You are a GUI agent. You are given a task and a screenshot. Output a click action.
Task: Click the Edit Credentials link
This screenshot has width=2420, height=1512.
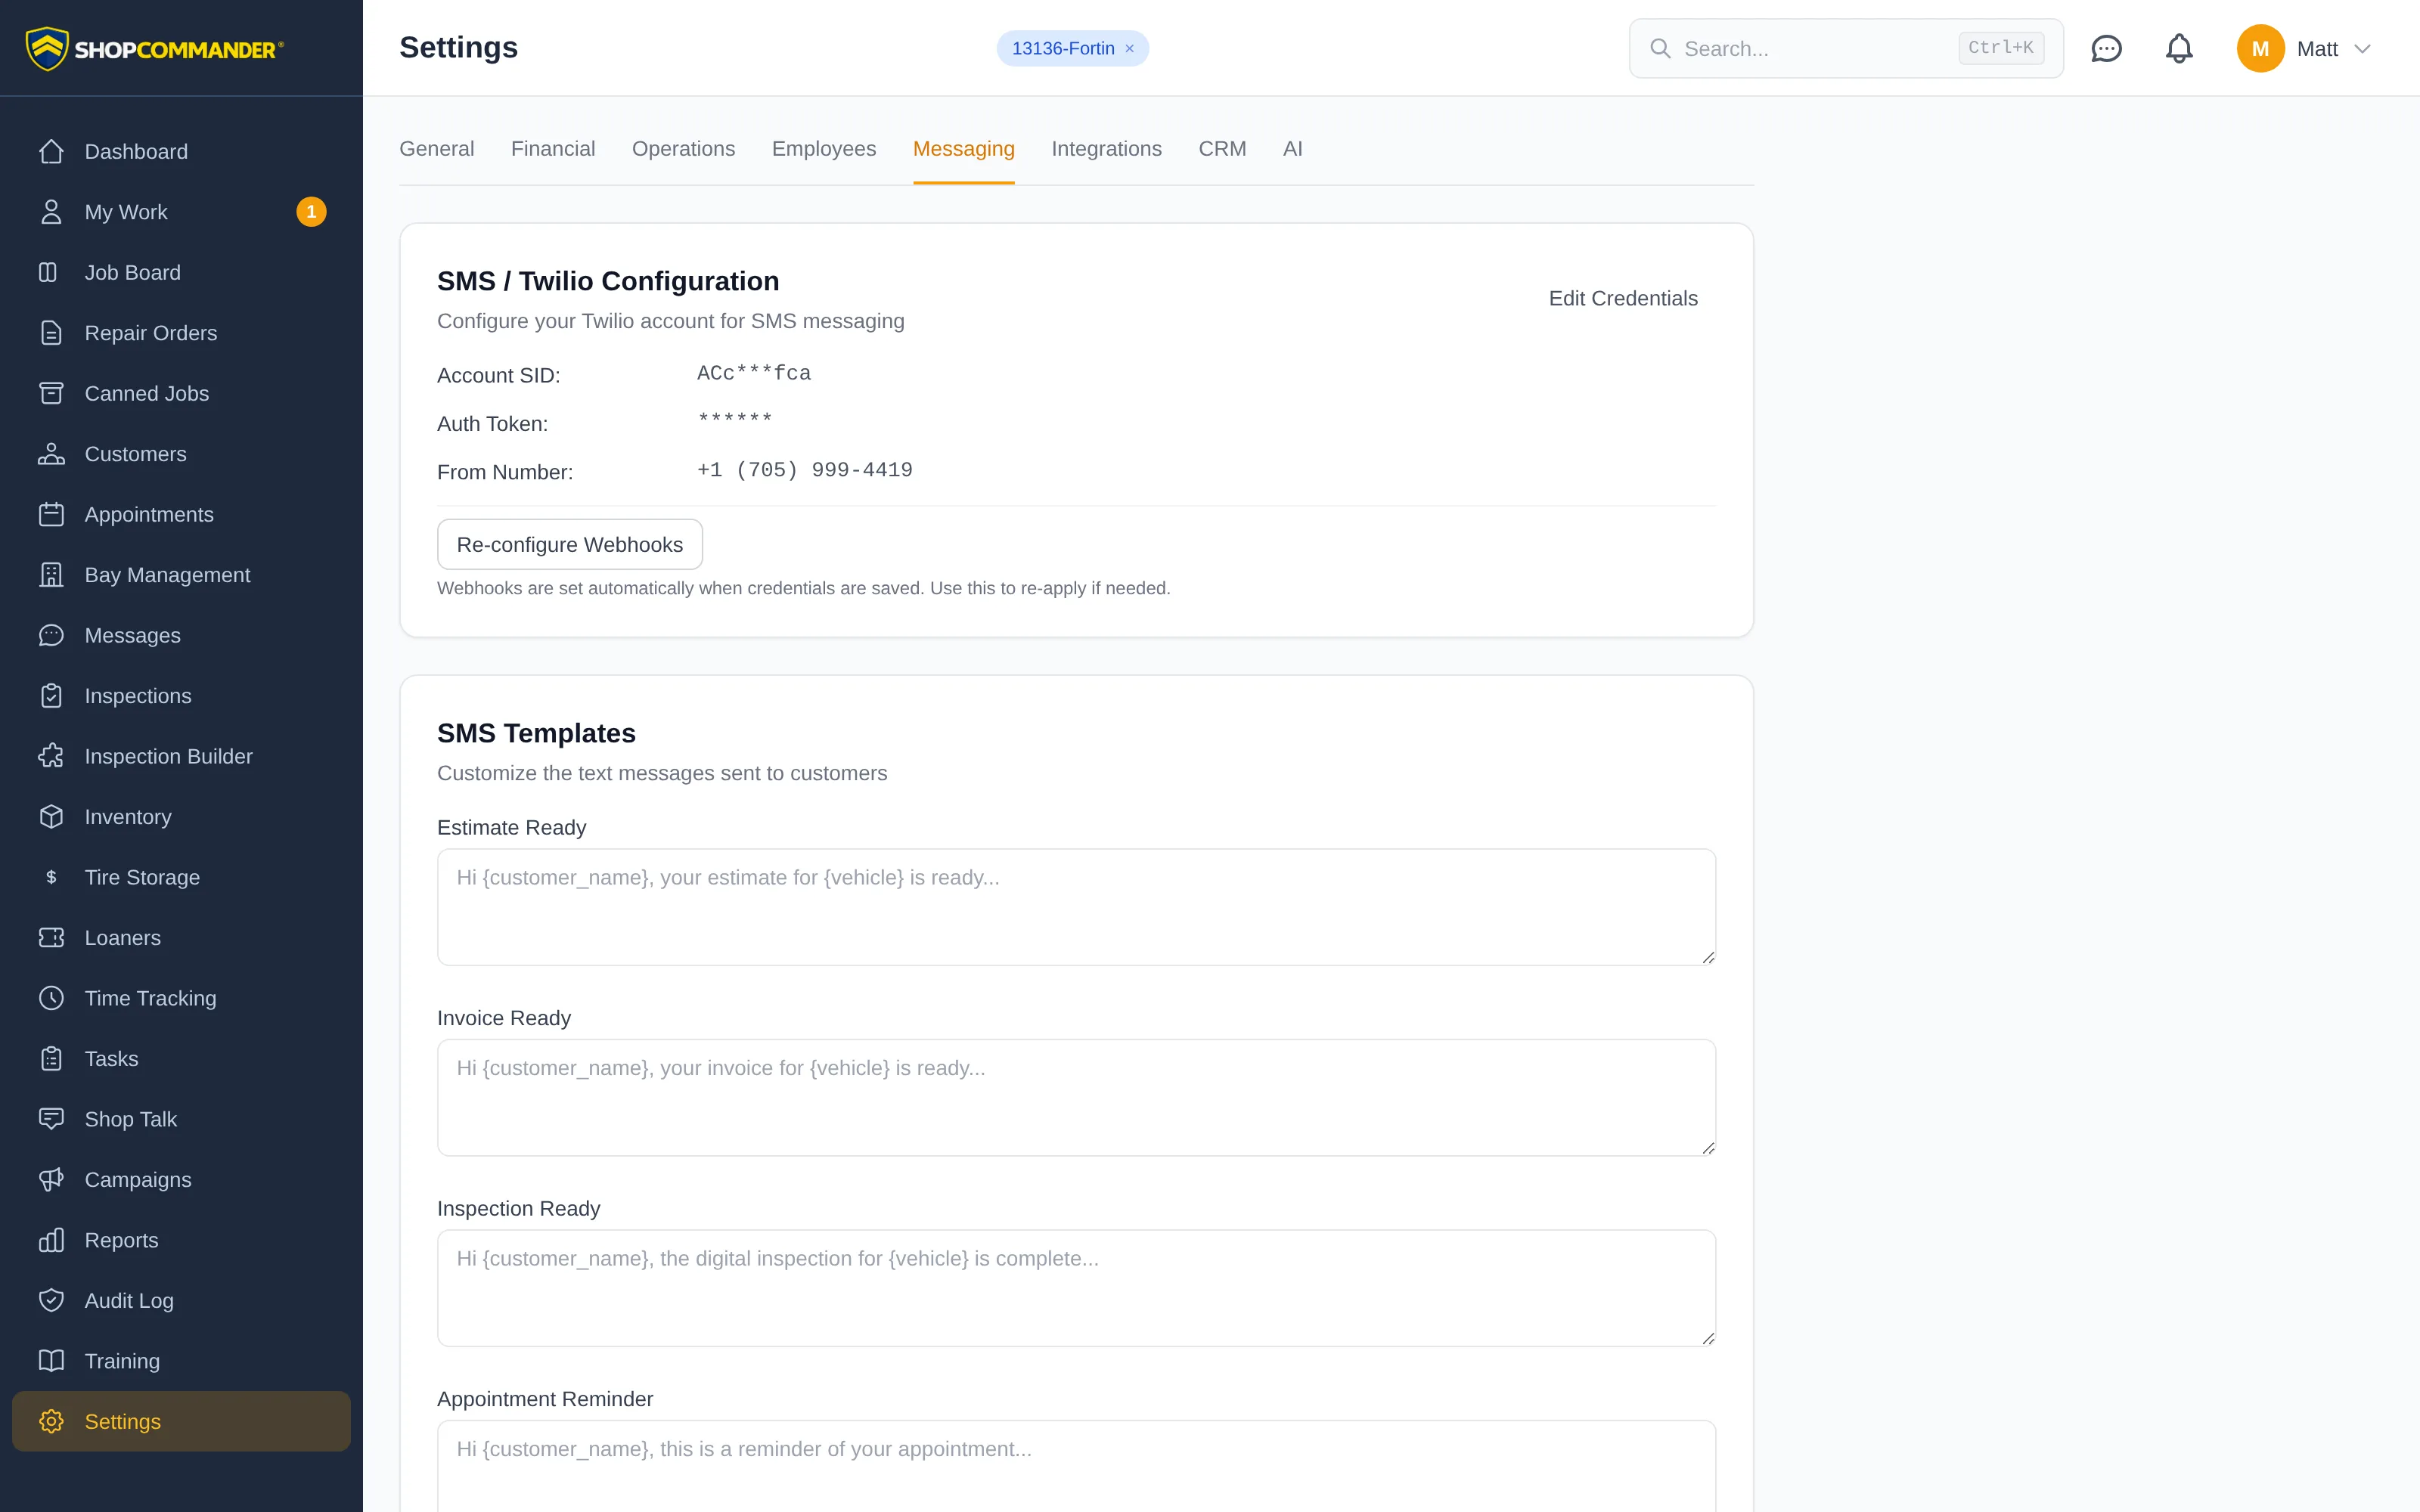(1623, 298)
